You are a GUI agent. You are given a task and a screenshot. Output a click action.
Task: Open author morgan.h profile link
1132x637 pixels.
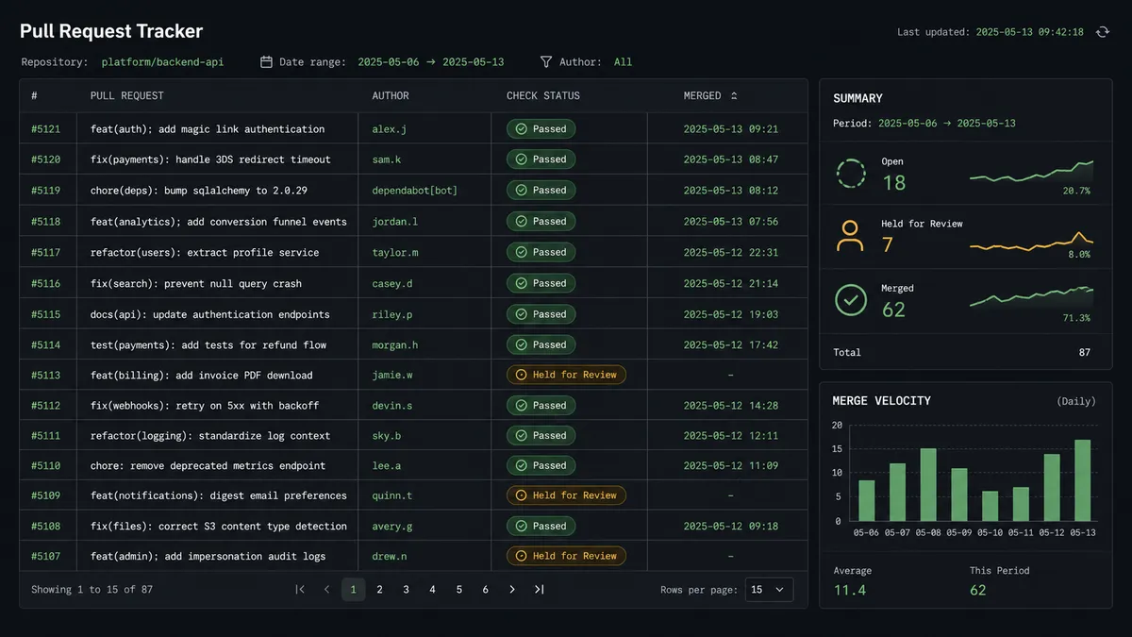(x=395, y=344)
